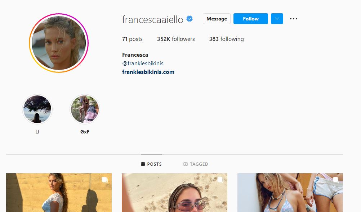Image resolution: width=361 pixels, height=212 pixels.
Task: Click the blue Follow button
Action: pyautogui.click(x=251, y=19)
